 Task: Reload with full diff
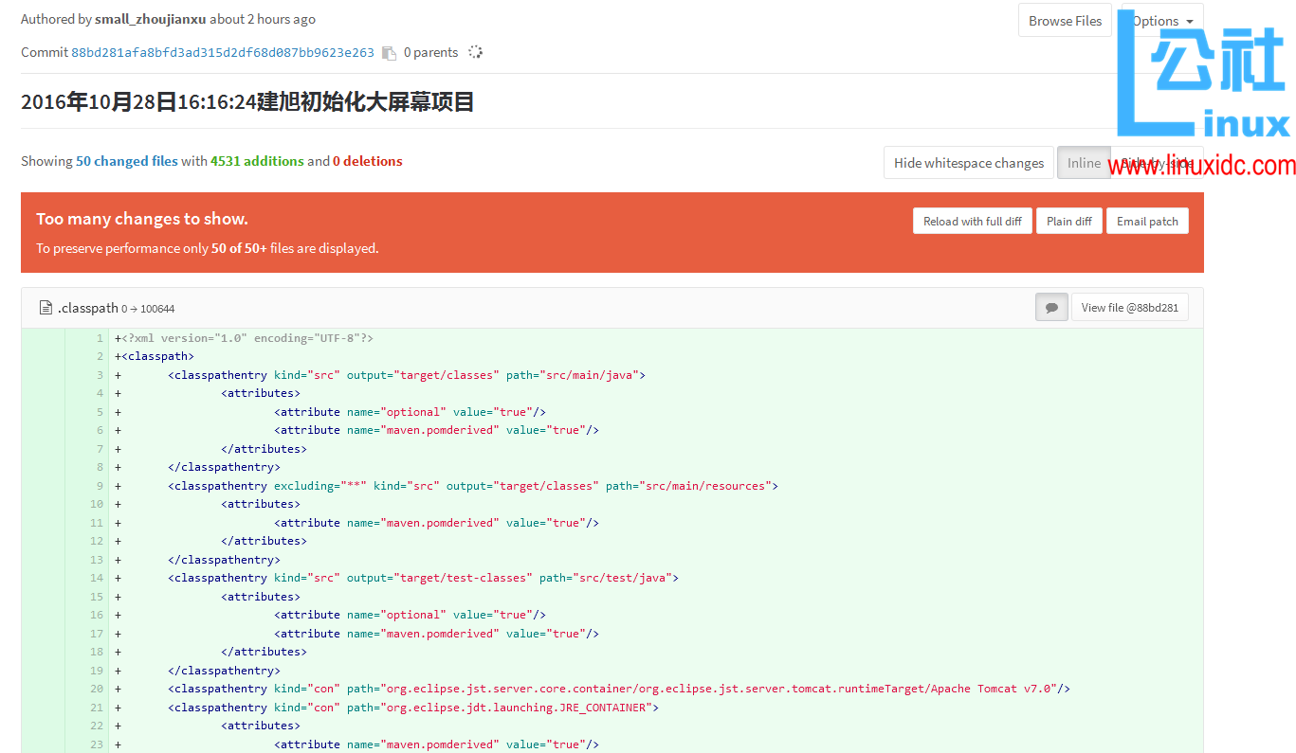point(972,221)
